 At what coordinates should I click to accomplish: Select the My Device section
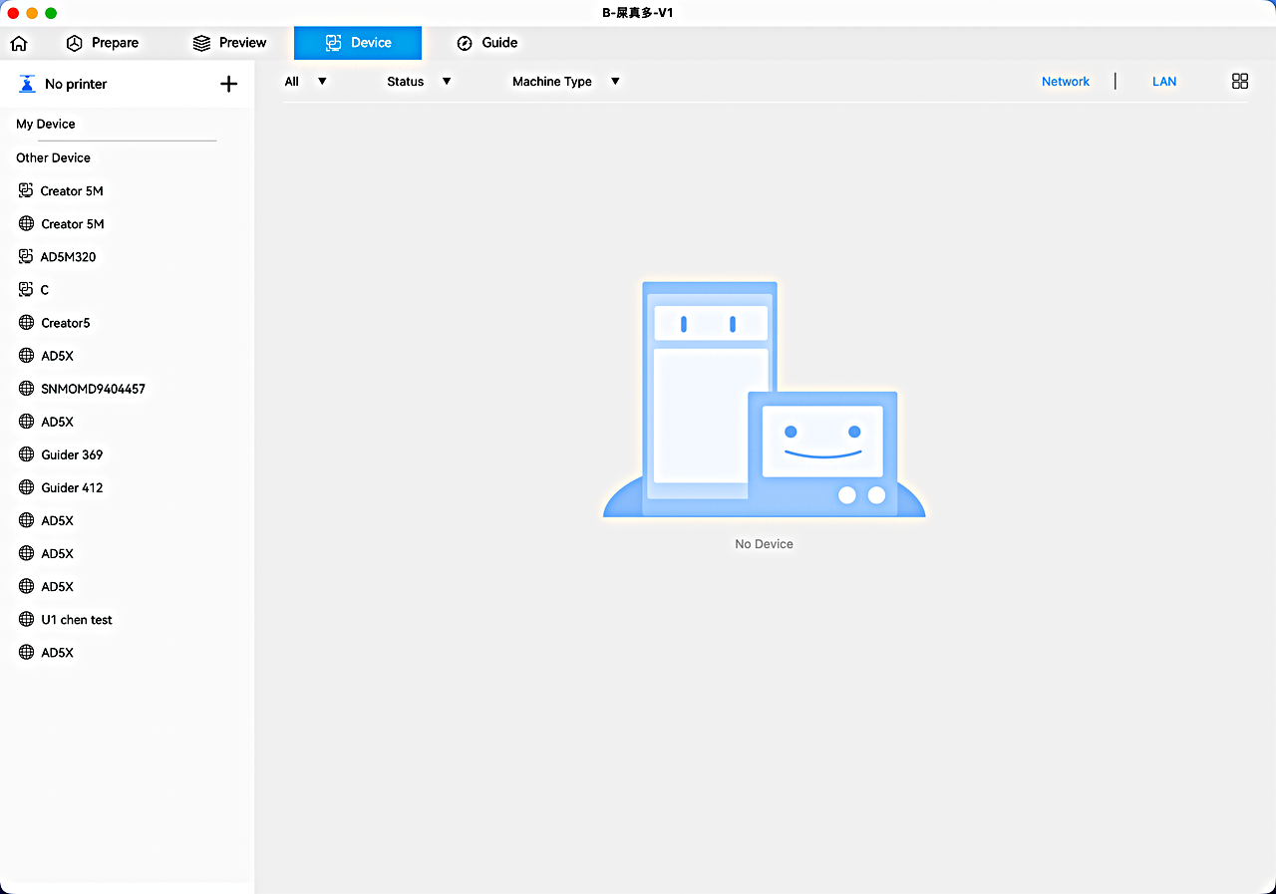(x=46, y=124)
